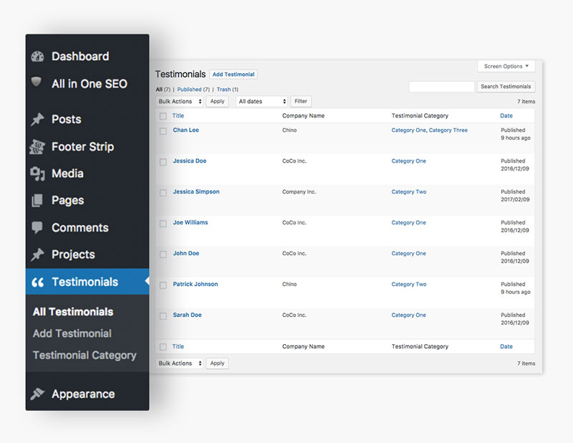Click the All in One SEO shield icon
Image resolution: width=573 pixels, height=443 pixels.
tap(38, 83)
